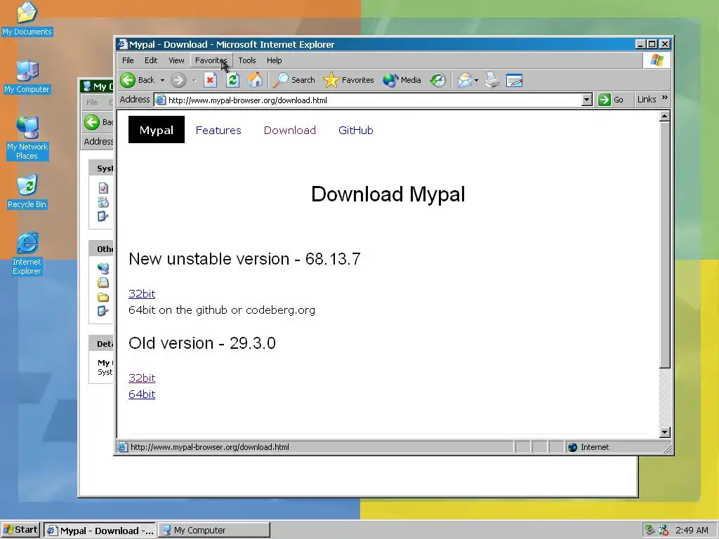The image size is (719, 539).
Task: Click the 2:49 AM system clock
Action: coord(692,531)
